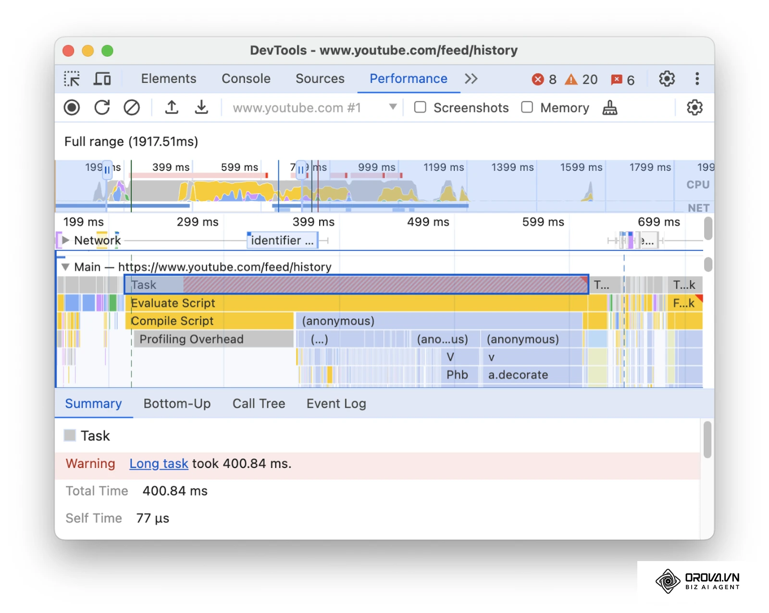Open the Event Log tab
Viewport: 769px width, 613px height.
[x=336, y=404]
